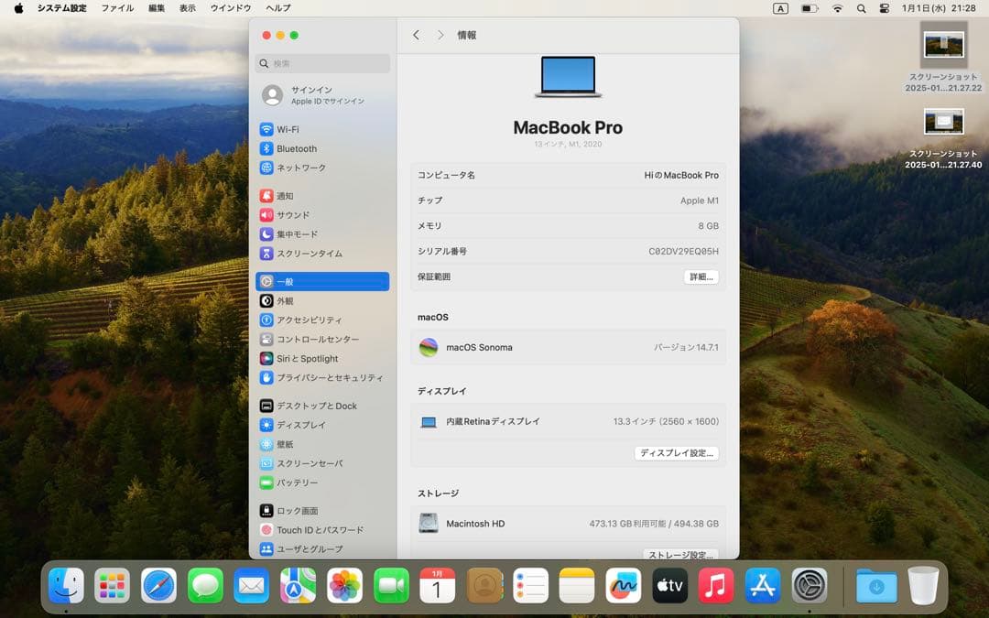Open Siri と Spotlight settings

[306, 358]
